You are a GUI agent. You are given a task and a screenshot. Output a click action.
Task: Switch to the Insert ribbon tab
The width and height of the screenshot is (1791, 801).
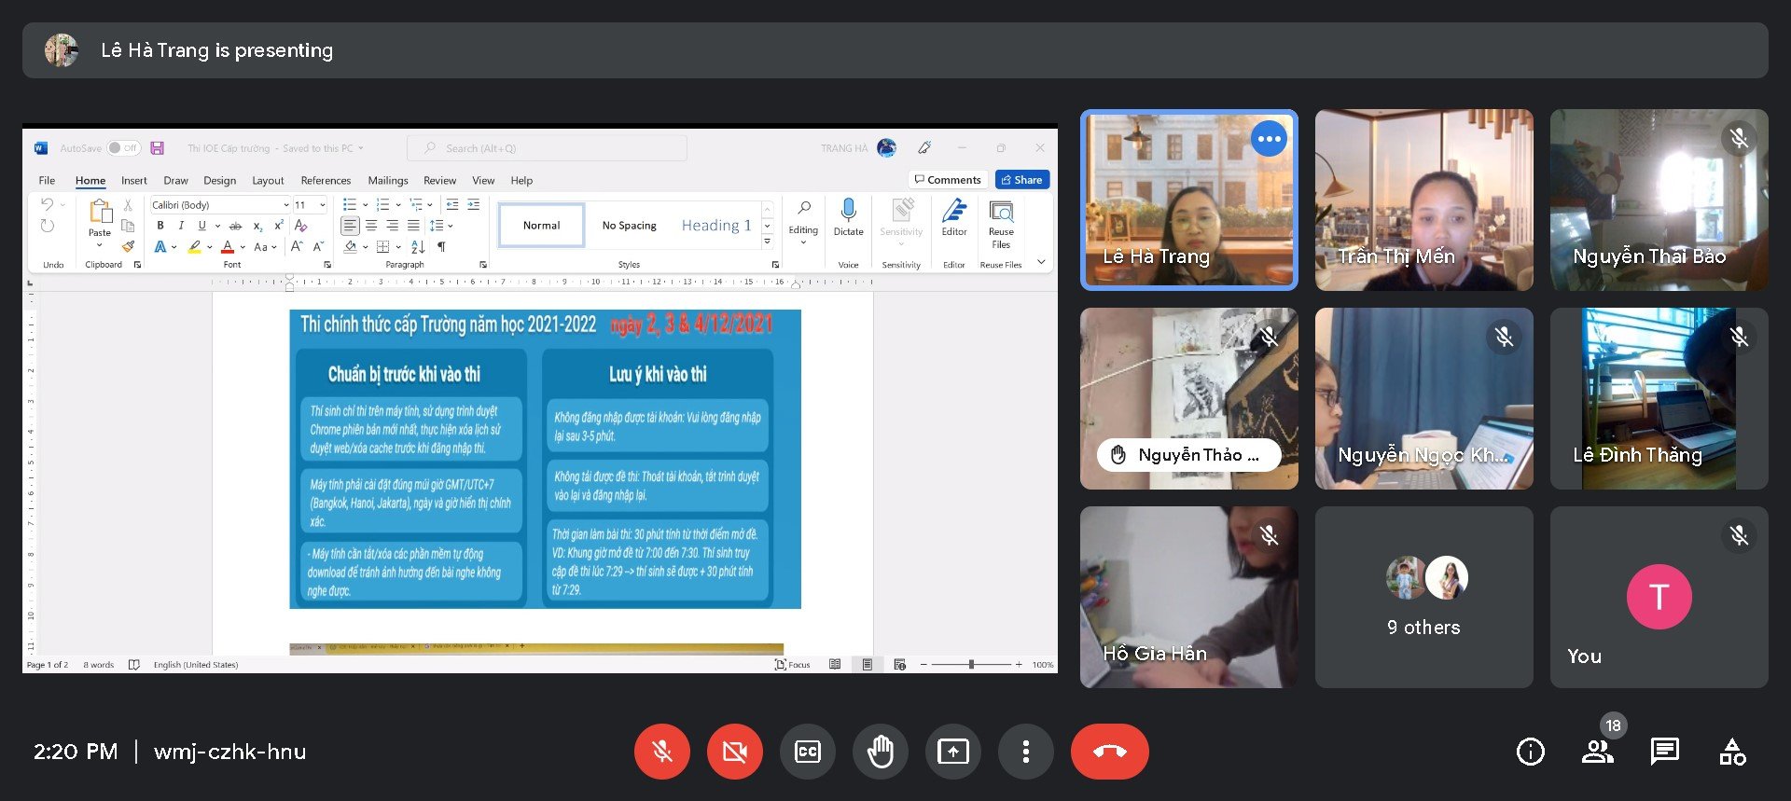[133, 181]
